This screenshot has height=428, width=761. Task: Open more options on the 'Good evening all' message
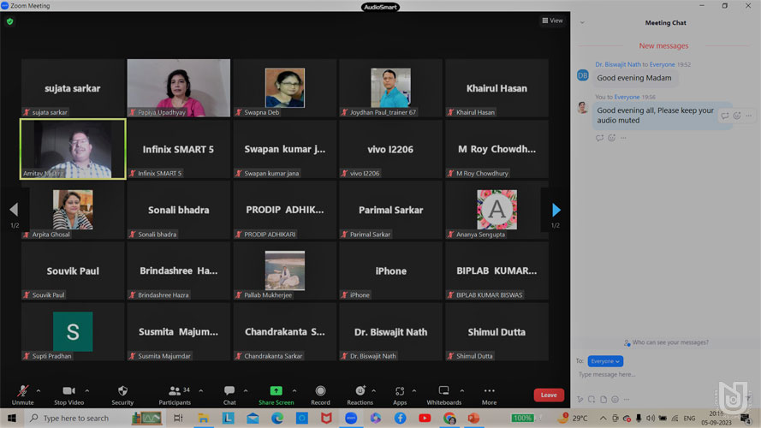[x=749, y=116]
